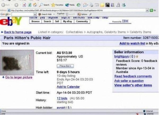Click the PageRank indicator on the Google toolbar

click(61, 14)
